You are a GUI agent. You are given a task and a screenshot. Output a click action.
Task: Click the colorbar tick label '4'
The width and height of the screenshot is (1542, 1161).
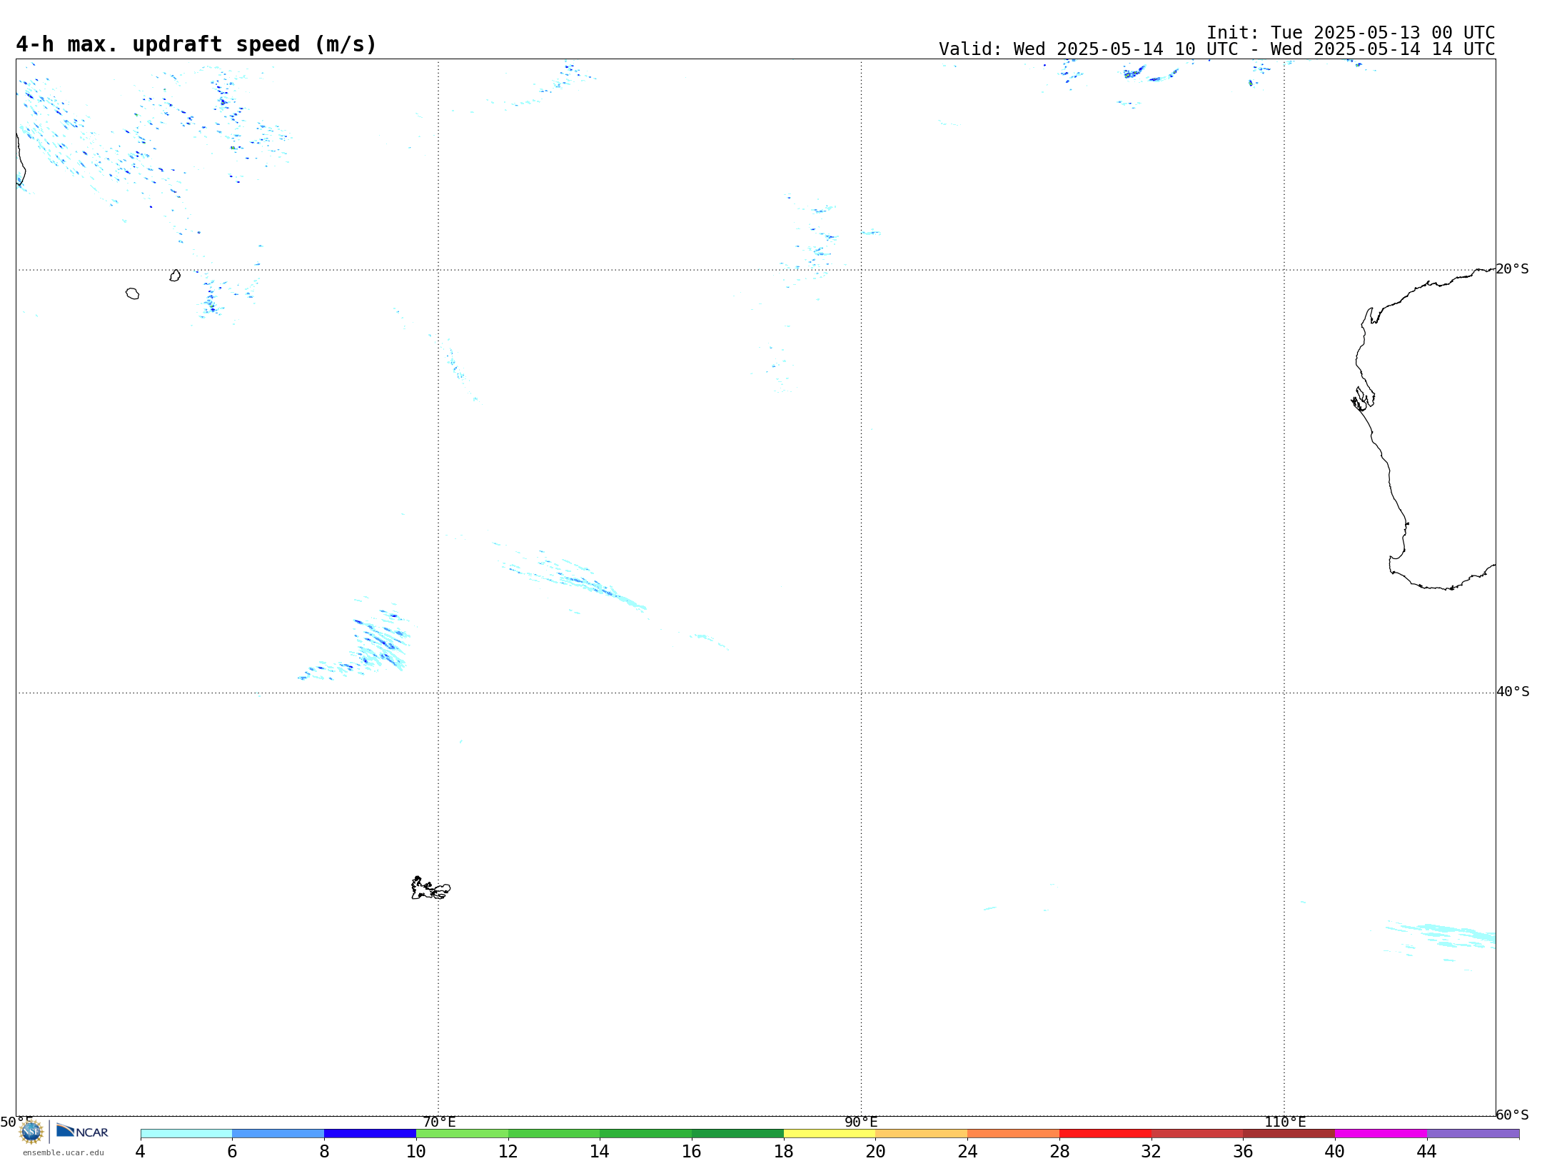(x=140, y=1151)
